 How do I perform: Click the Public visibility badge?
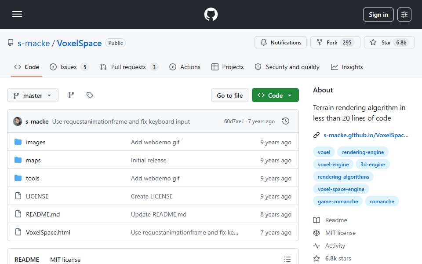coord(116,43)
